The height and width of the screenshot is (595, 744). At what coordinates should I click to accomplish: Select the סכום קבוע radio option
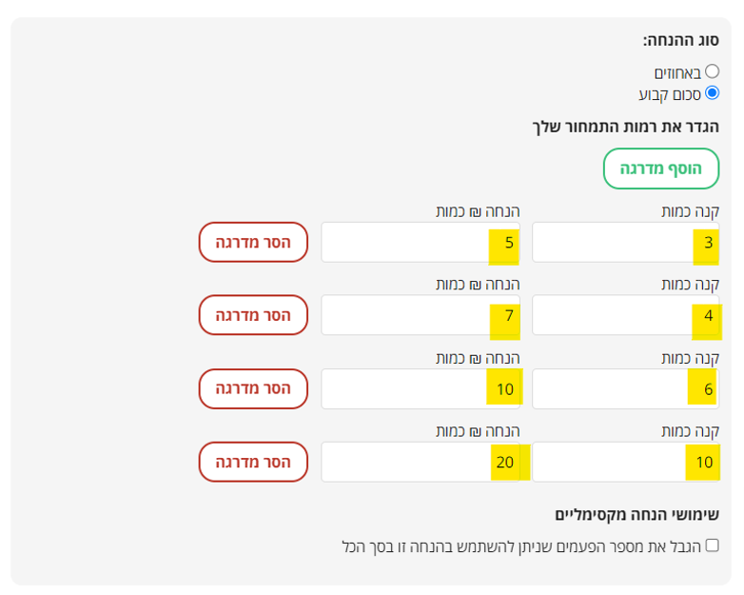712,92
